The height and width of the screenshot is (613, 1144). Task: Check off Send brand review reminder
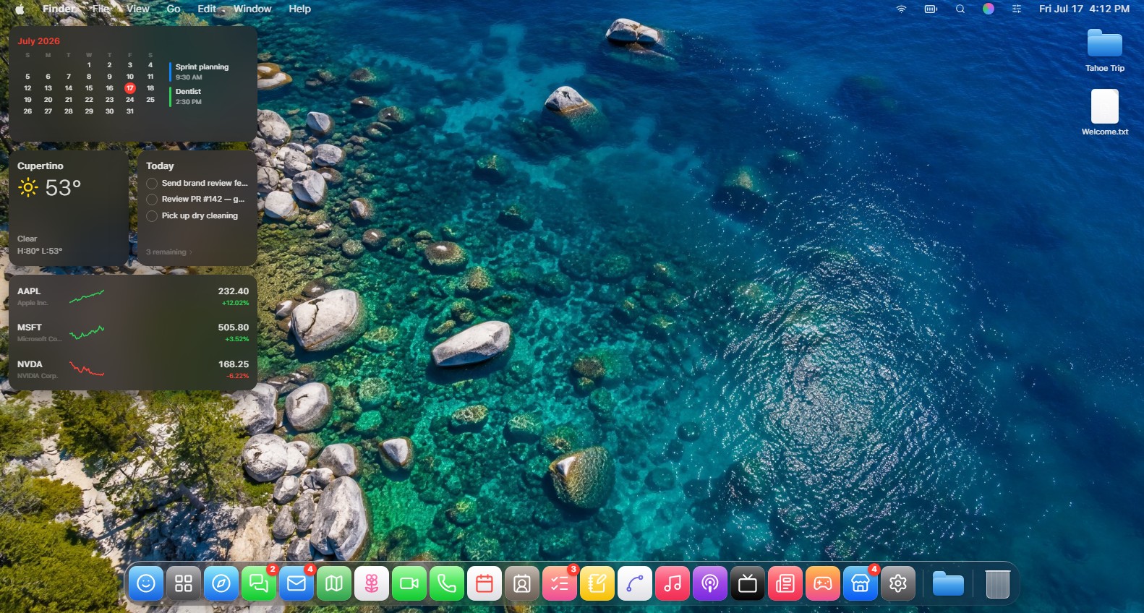pyautogui.click(x=152, y=184)
